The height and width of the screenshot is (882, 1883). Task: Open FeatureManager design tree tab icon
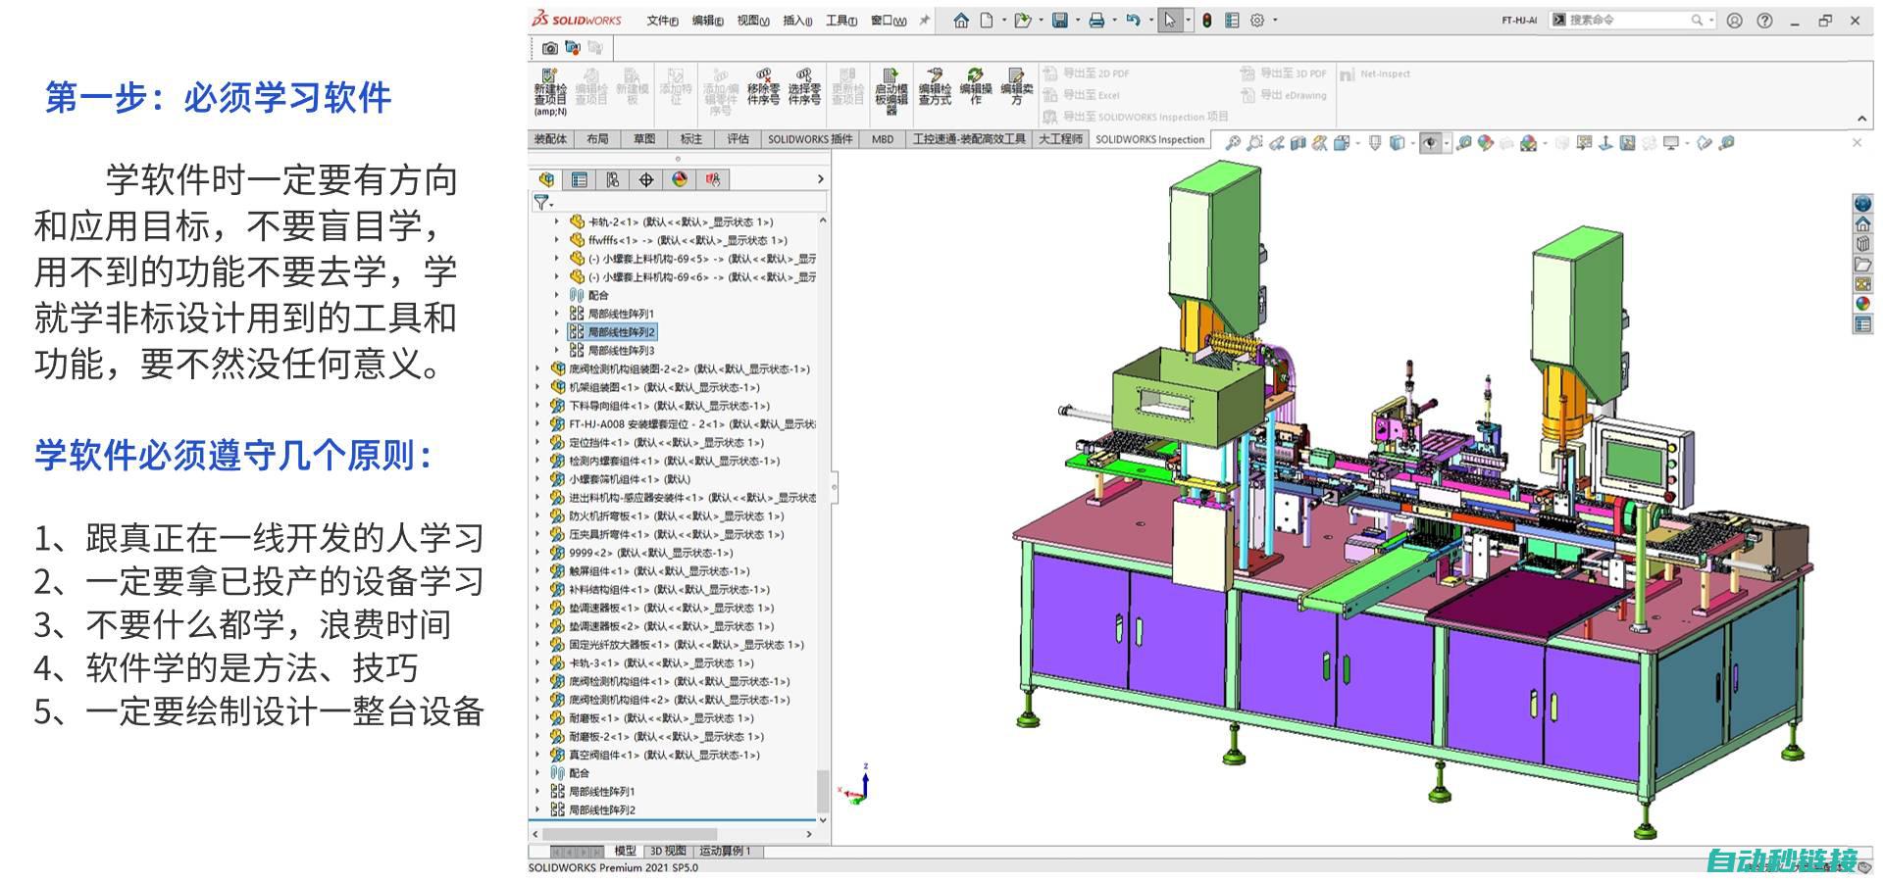547,179
